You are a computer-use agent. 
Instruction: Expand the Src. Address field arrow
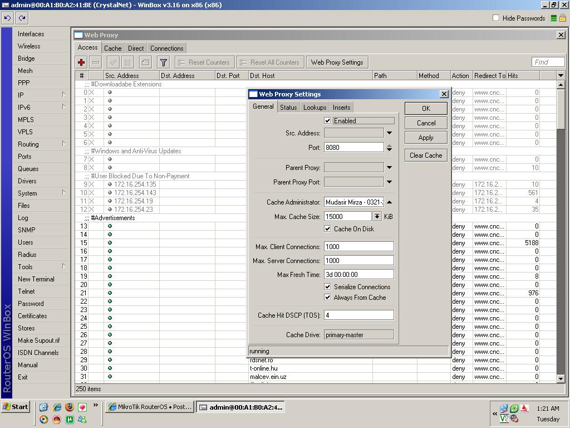click(x=389, y=133)
